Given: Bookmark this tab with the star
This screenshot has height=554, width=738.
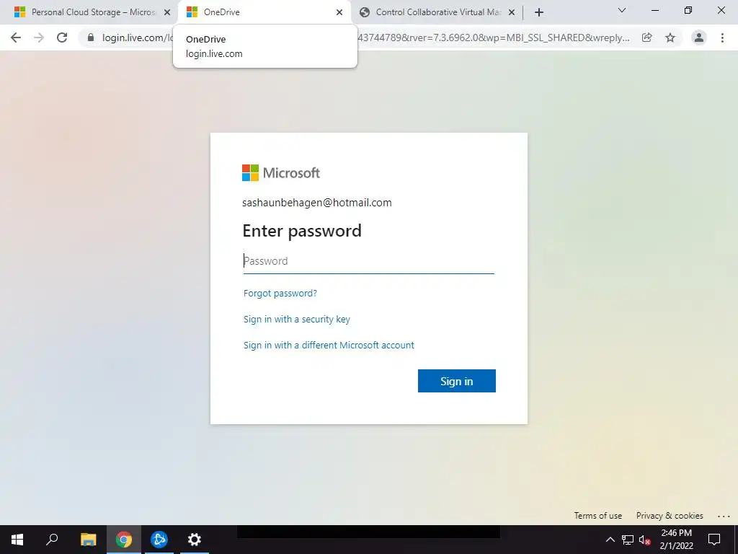Looking at the screenshot, I should (670, 38).
